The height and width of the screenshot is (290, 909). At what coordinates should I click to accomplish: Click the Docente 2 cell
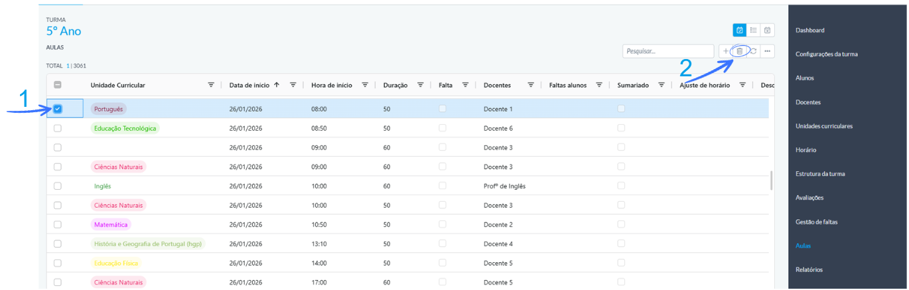(498, 225)
